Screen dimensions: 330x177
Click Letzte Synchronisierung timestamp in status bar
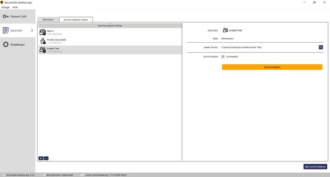[x=106, y=175]
